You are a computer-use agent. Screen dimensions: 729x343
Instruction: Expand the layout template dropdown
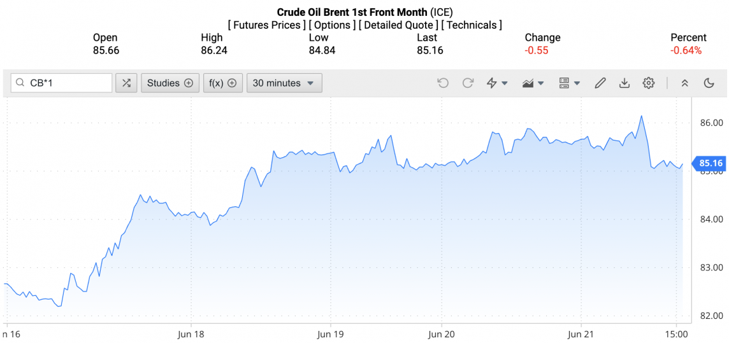pyautogui.click(x=569, y=83)
